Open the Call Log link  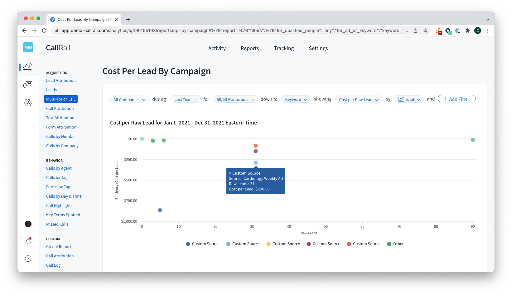pyautogui.click(x=53, y=265)
